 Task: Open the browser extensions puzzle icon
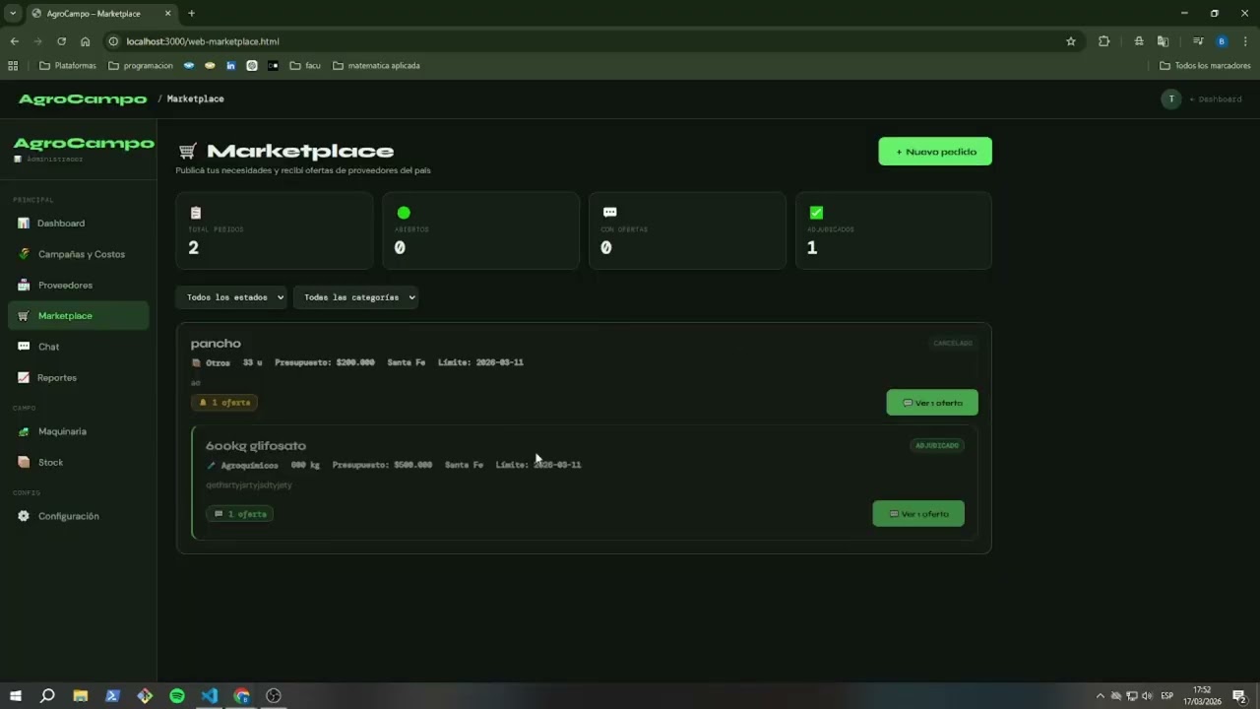point(1103,41)
